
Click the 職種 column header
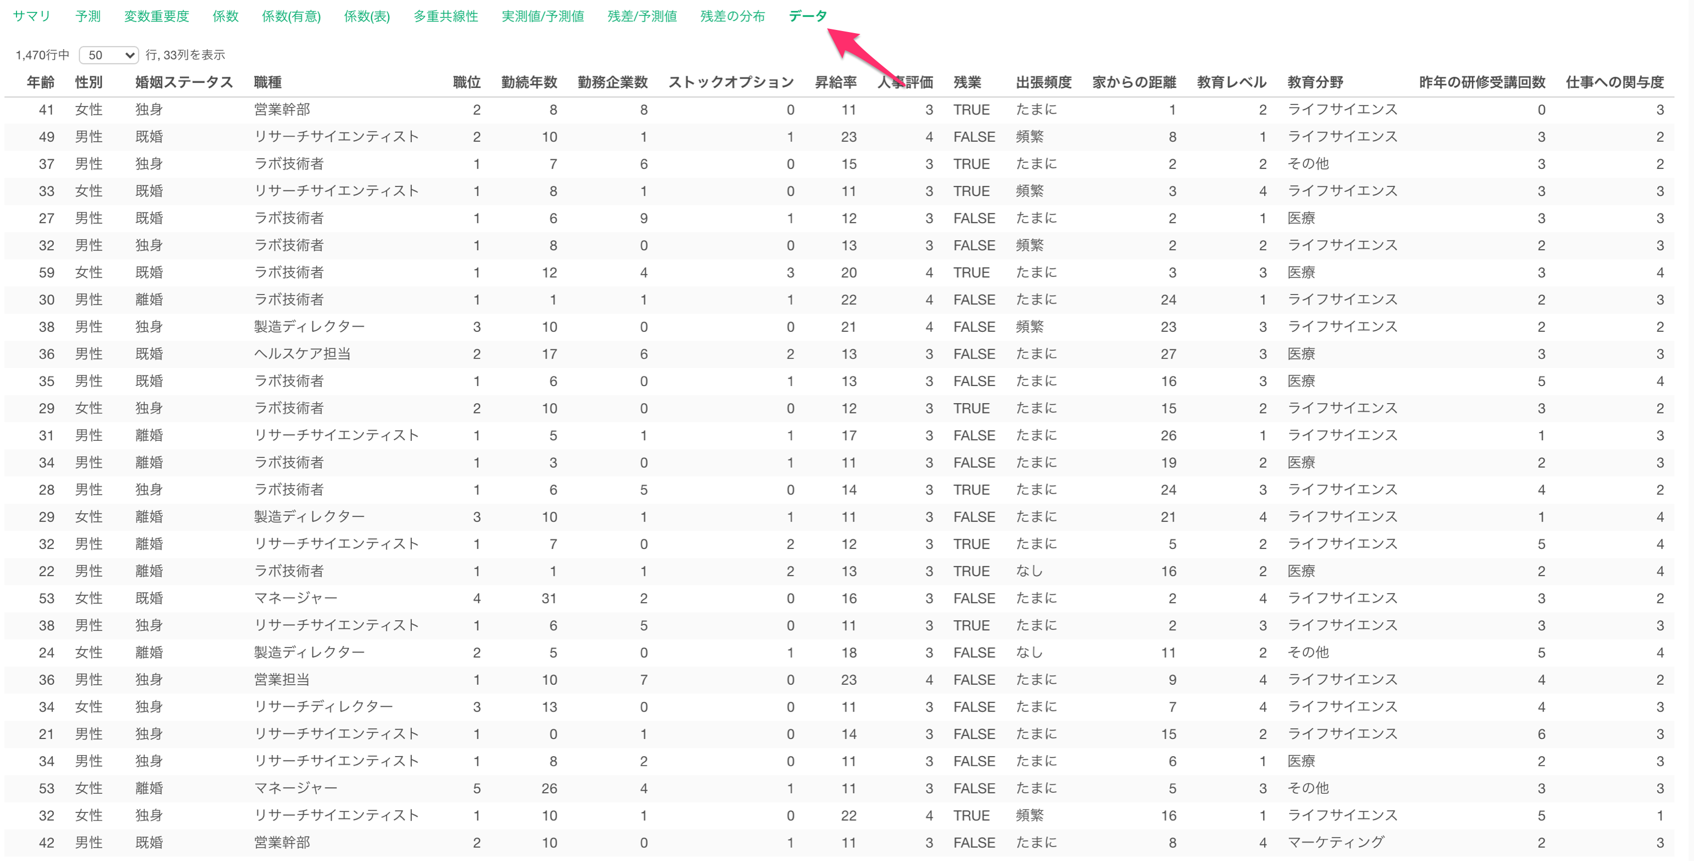pyautogui.click(x=268, y=82)
